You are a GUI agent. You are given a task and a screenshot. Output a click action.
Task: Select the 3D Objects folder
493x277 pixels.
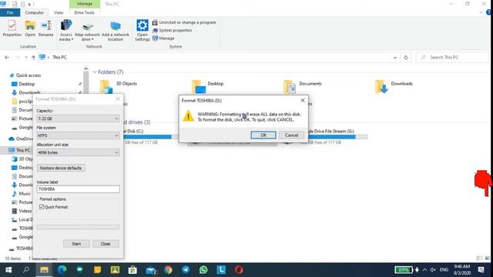click(x=119, y=86)
